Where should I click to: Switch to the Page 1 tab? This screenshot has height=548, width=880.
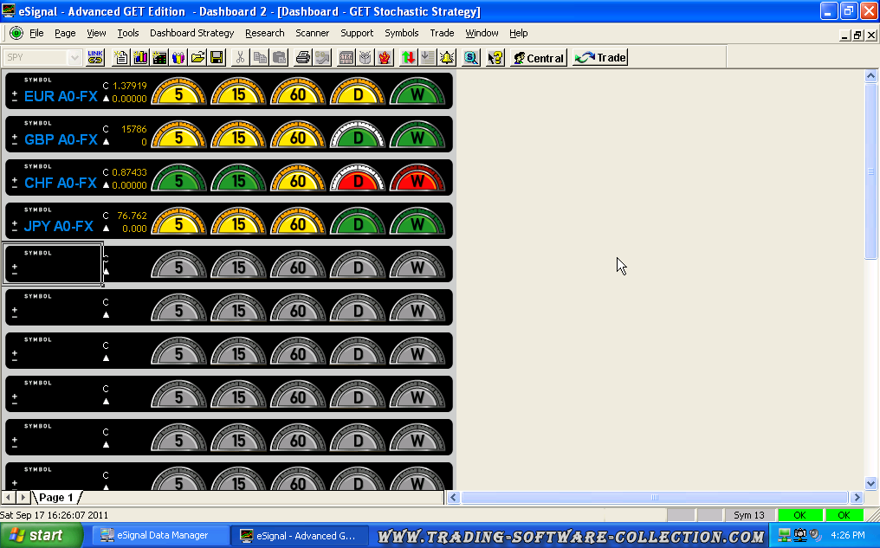pyautogui.click(x=56, y=498)
